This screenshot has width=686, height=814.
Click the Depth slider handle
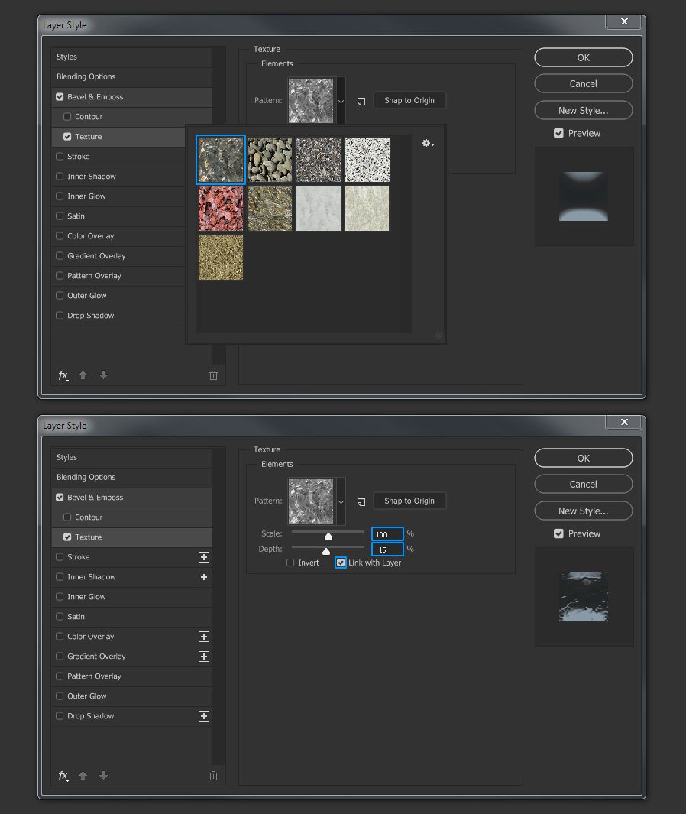pos(326,551)
